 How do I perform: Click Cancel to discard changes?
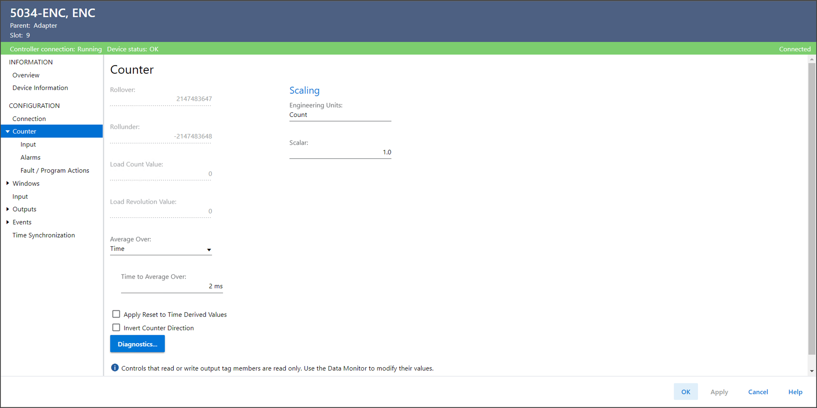pos(758,392)
